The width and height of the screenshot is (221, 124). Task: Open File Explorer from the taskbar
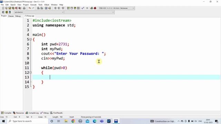(x=66, y=121)
